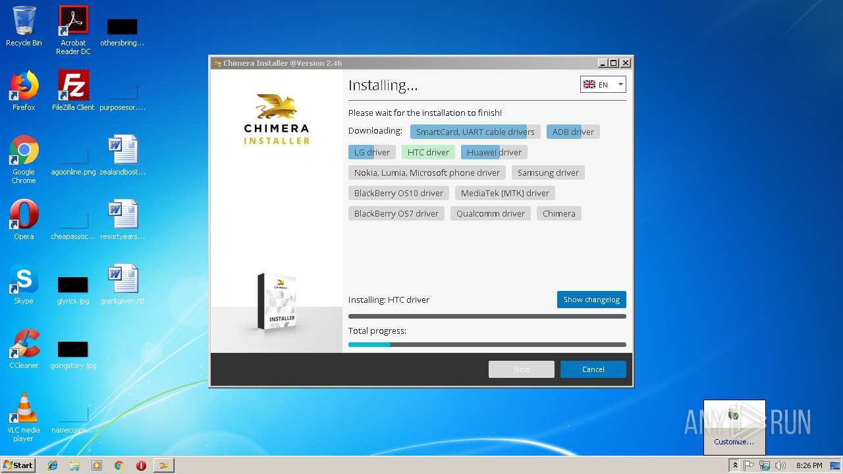The height and width of the screenshot is (474, 843).
Task: Open grantgiven.rtf document icon
Action: [122, 284]
